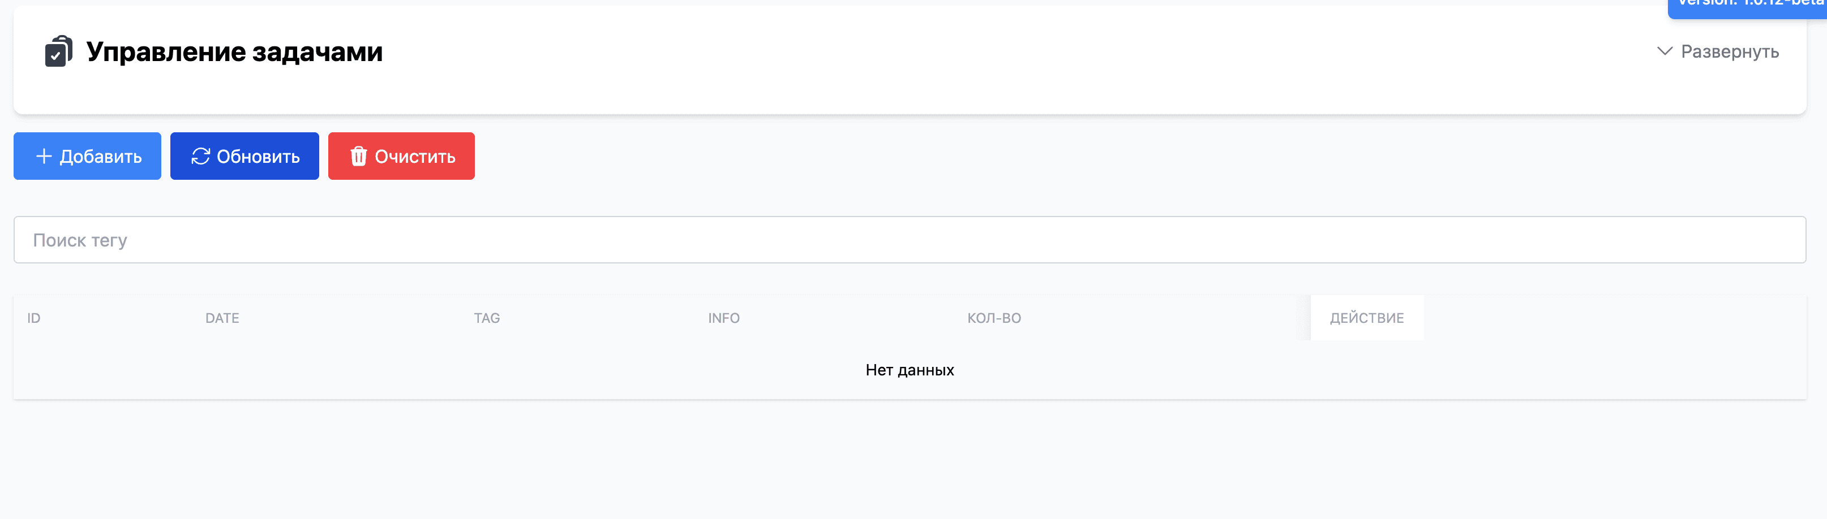Click the chevron arrow next to Развернуть
The width and height of the screenshot is (1827, 519).
[1664, 51]
